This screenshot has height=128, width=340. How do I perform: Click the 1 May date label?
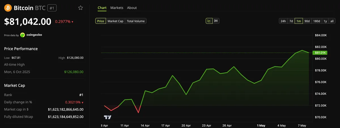[x=261, y=125]
